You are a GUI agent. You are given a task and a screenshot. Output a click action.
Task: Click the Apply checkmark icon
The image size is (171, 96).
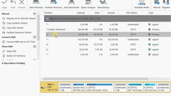4,2
